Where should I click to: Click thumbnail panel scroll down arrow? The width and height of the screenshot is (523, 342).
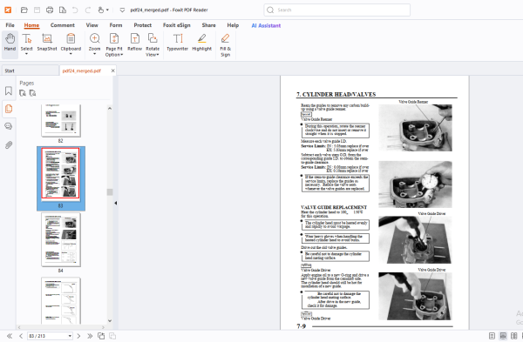110,321
